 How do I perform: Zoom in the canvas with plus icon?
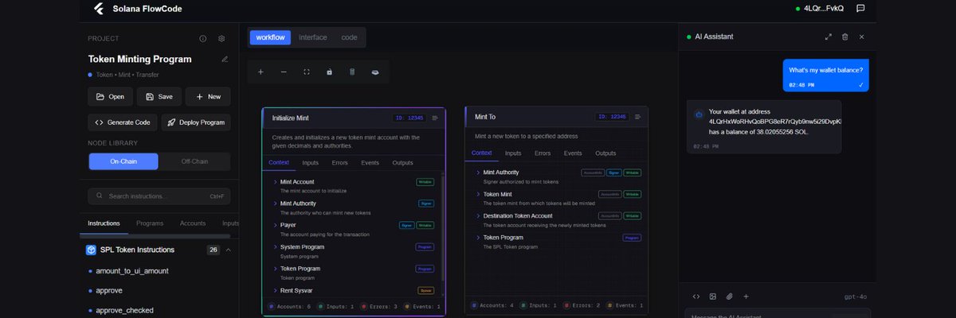tap(261, 72)
